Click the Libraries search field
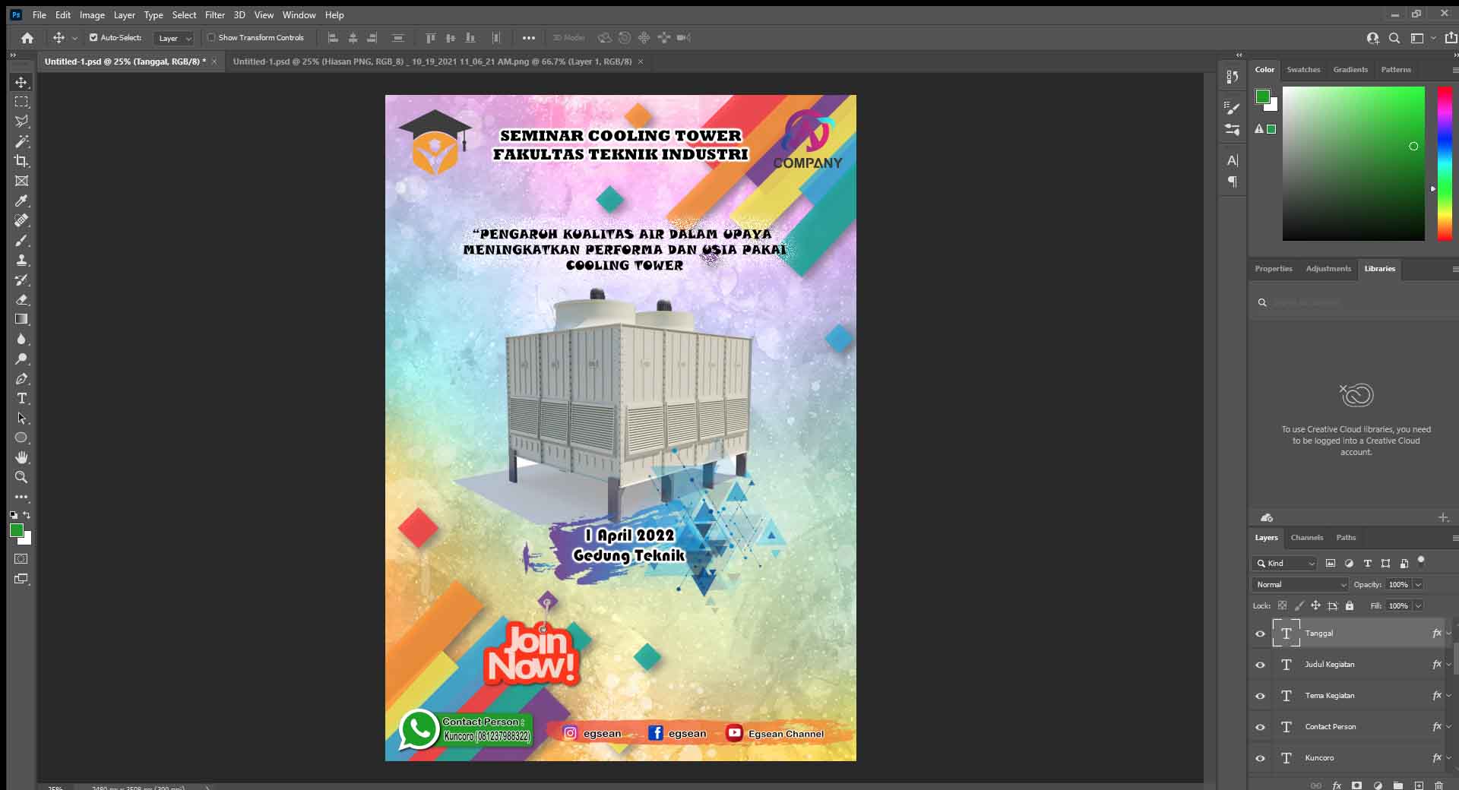 pos(1354,302)
